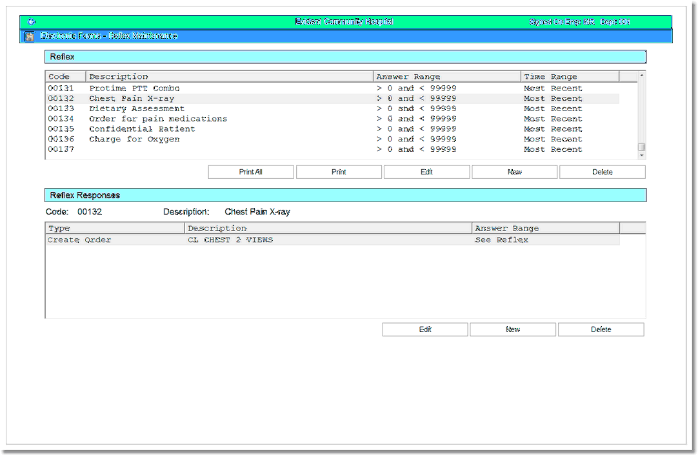This screenshot has height=456, width=698.
Task: Click the Charge for Oxygen description
Action: pos(134,139)
